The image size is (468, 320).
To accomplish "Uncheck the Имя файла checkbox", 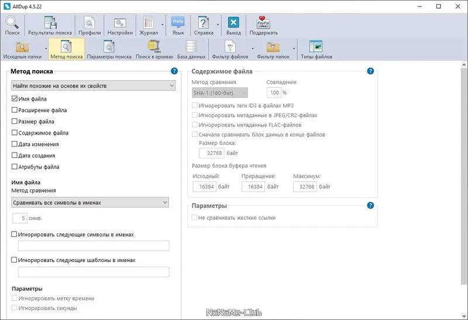I will (x=14, y=98).
